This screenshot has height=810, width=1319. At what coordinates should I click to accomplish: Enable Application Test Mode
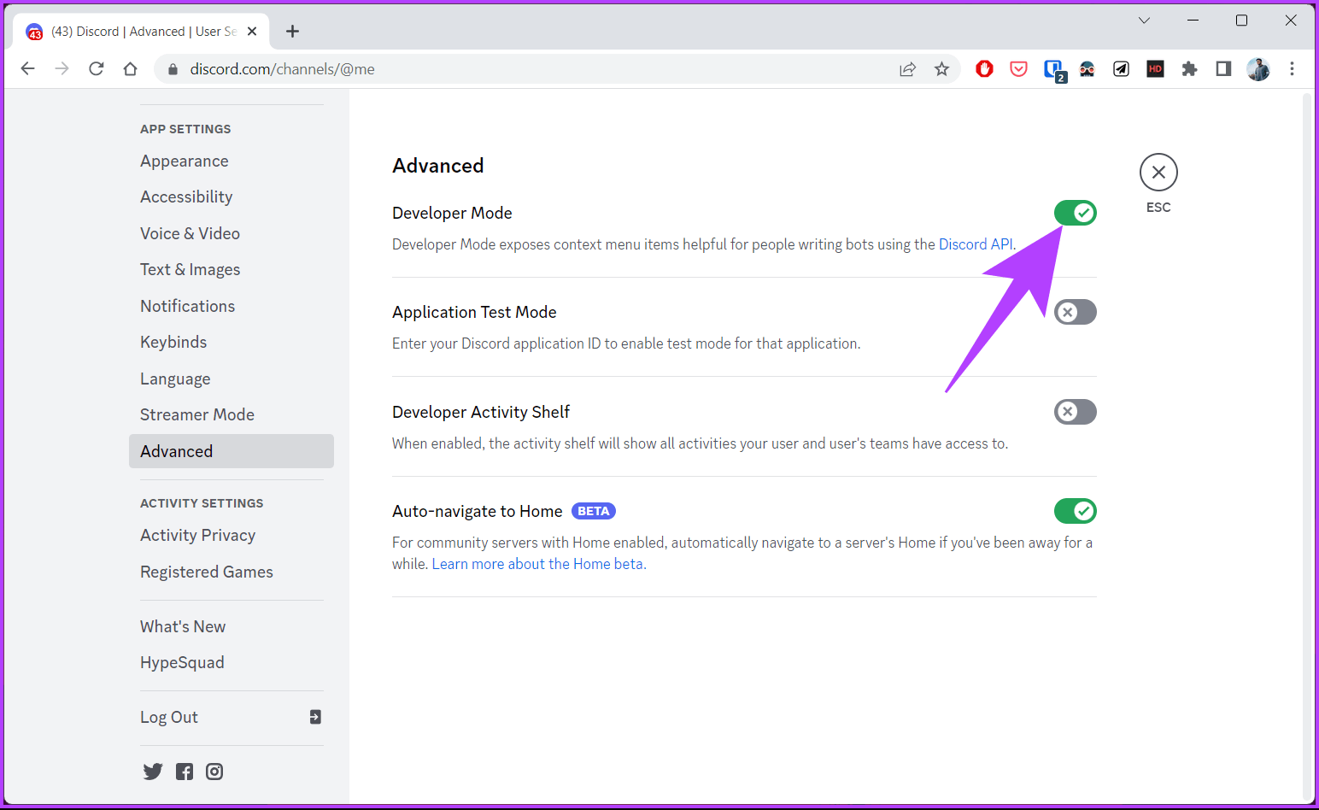click(x=1075, y=312)
